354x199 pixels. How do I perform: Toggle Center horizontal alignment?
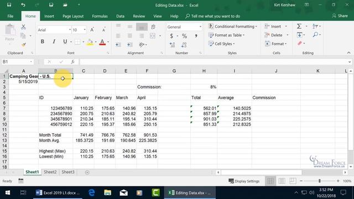click(130, 35)
